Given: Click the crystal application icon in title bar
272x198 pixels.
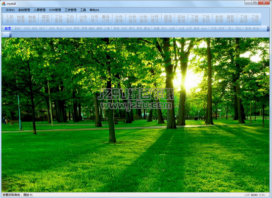Looking at the screenshot, I should point(3,3).
